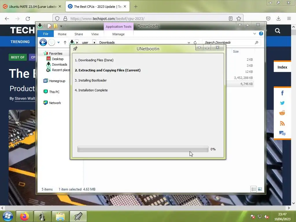Click the padlock site security icon
296x222 pixels.
coord(65,18)
